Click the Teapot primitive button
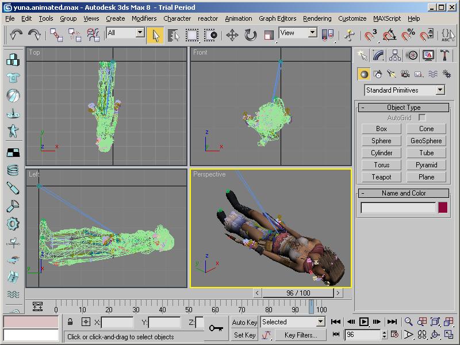Image resolution: width=460 pixels, height=345 pixels. click(x=381, y=177)
